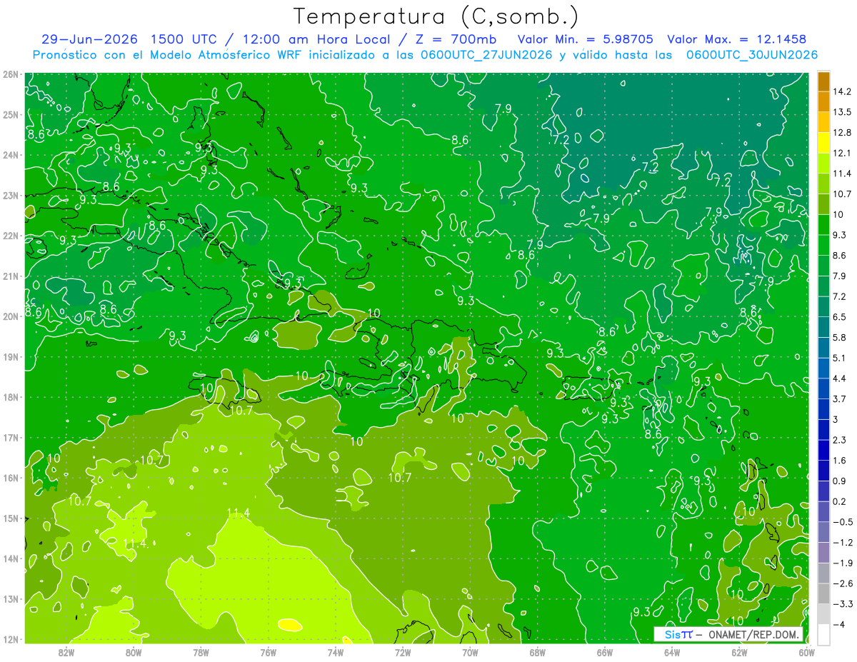Click the "13.5" color scale label
Screen dimensions: 857x662
click(843, 112)
